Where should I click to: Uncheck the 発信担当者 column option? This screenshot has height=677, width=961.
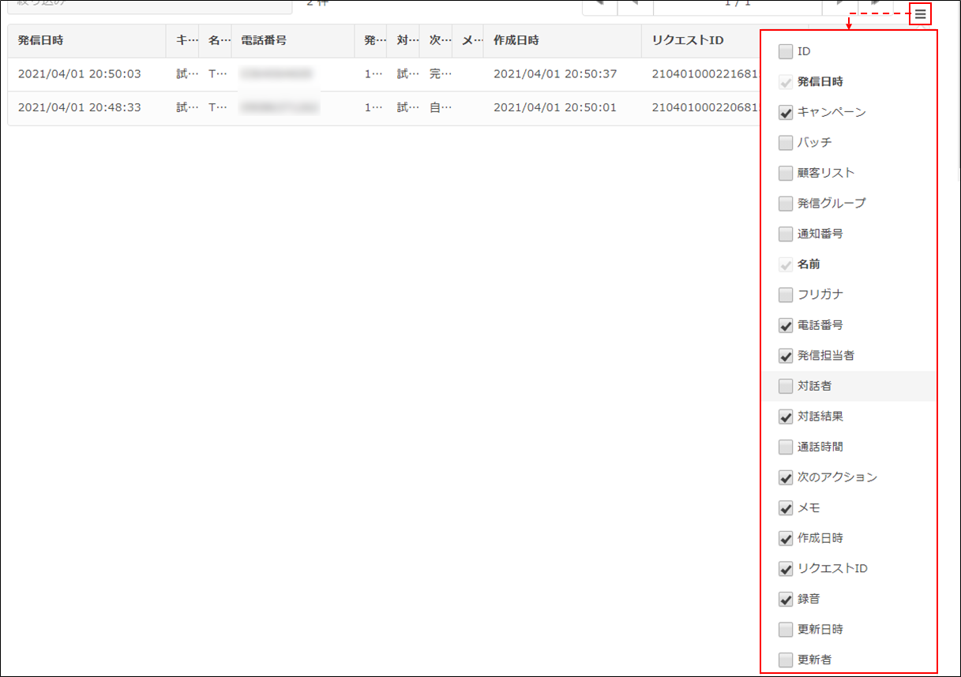click(786, 356)
